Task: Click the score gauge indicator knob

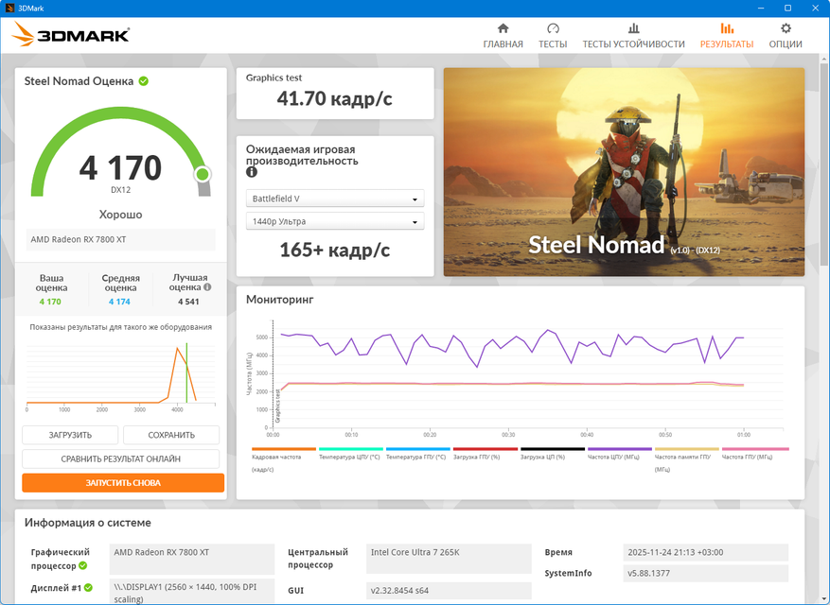Action: coord(203,174)
